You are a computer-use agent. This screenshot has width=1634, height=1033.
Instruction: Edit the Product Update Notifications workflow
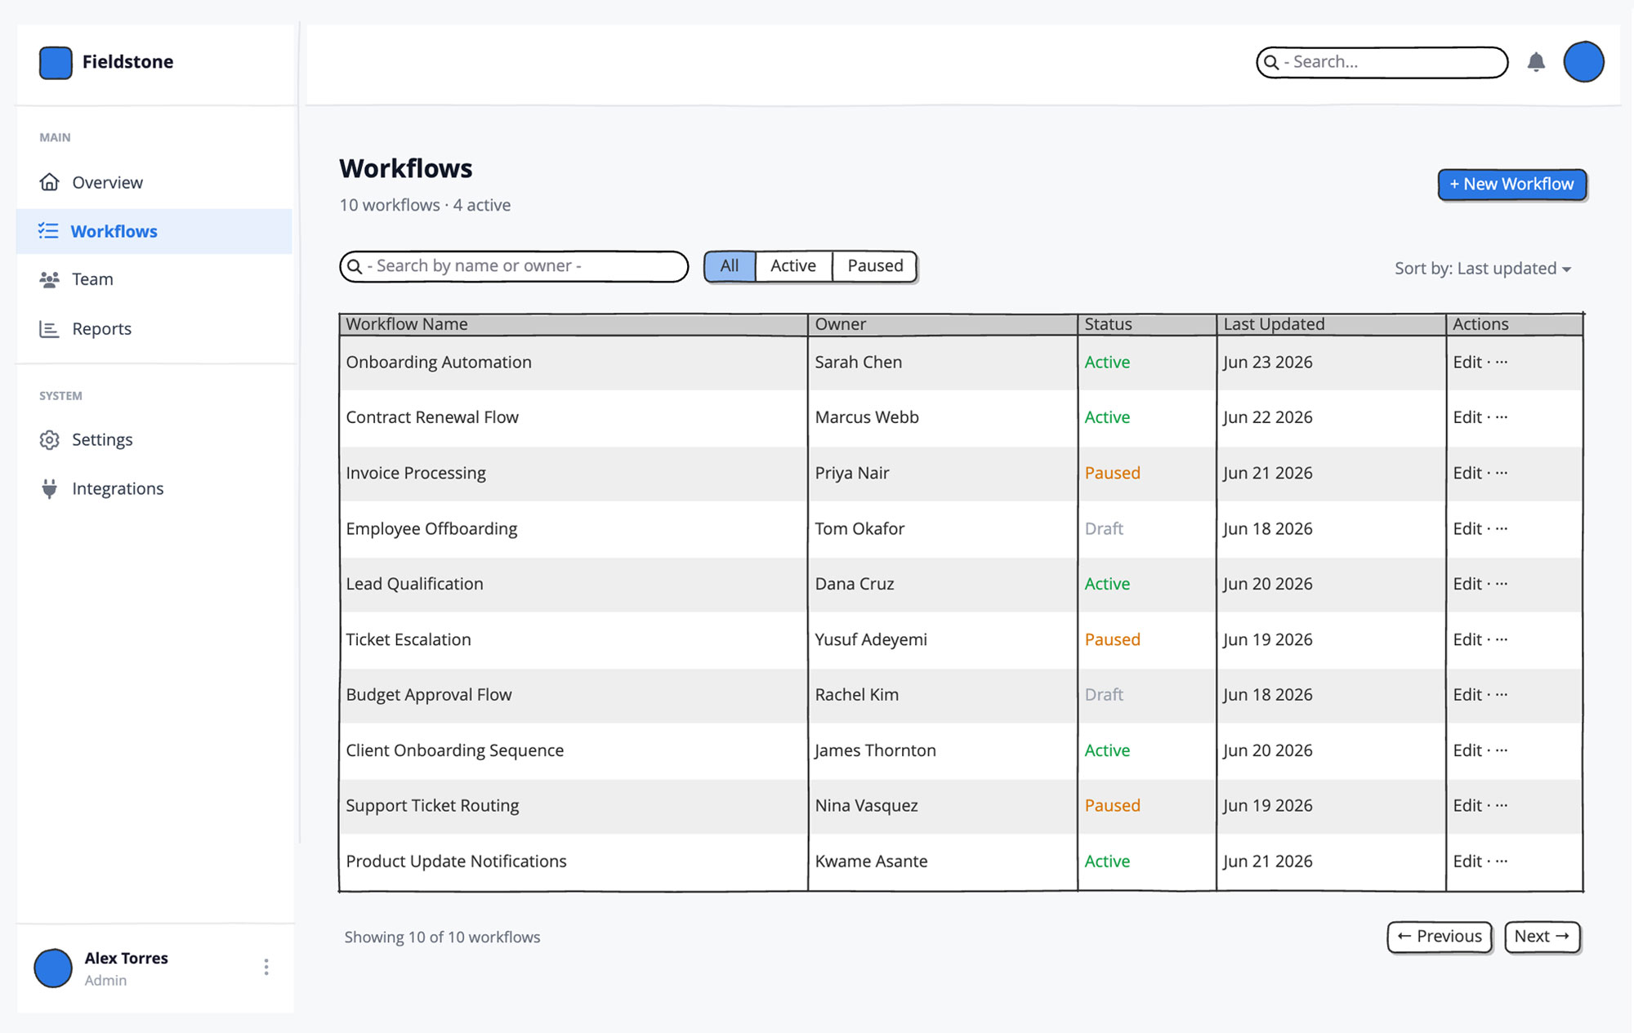point(1467,861)
